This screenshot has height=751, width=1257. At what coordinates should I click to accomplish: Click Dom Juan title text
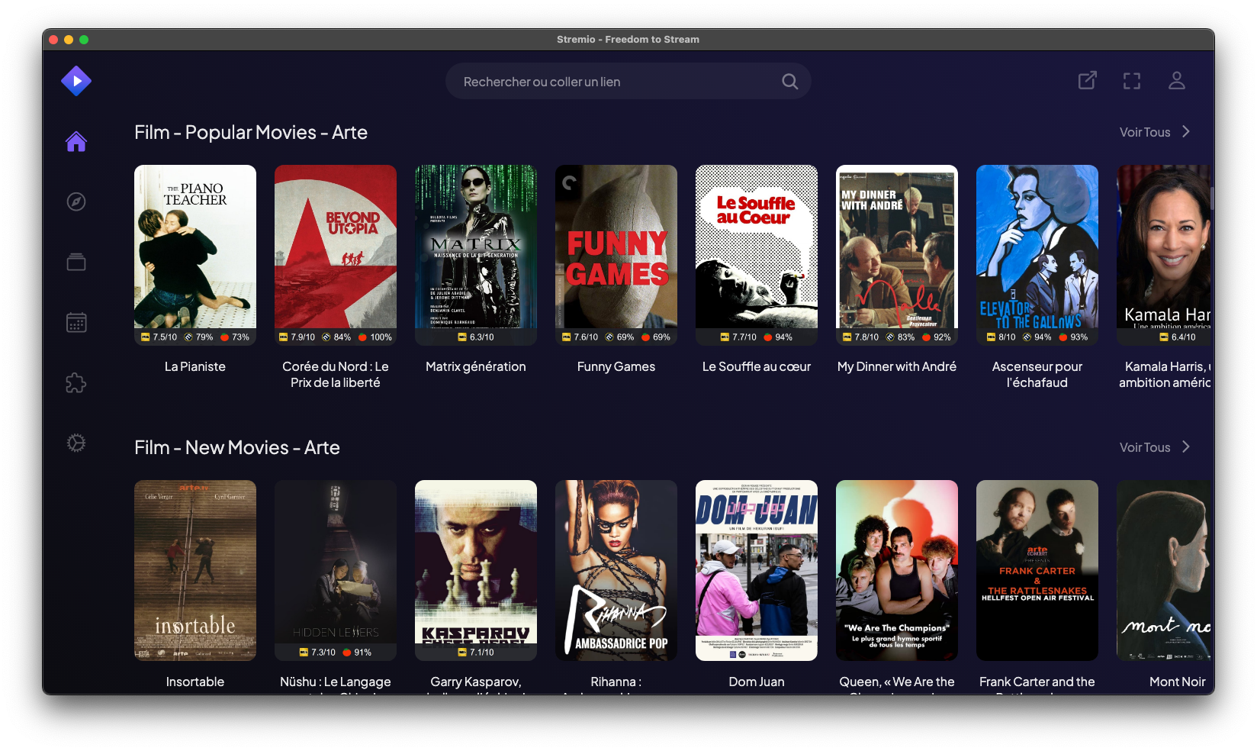(757, 682)
